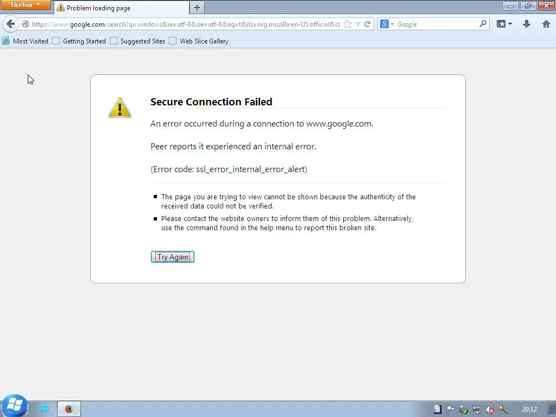
Task: Click the 'Secure Connection Failed' heading
Action: tap(211, 102)
